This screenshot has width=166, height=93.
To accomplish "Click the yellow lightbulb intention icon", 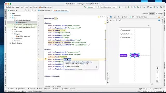I will 46,59.
